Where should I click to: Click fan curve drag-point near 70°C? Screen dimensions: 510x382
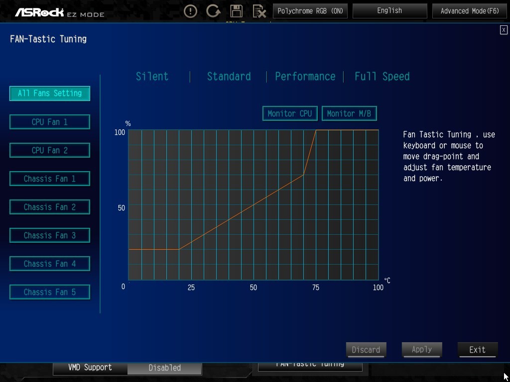pos(303,175)
